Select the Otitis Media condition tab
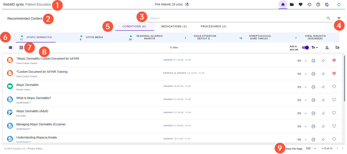This screenshot has width=347, height=154. 94,37
